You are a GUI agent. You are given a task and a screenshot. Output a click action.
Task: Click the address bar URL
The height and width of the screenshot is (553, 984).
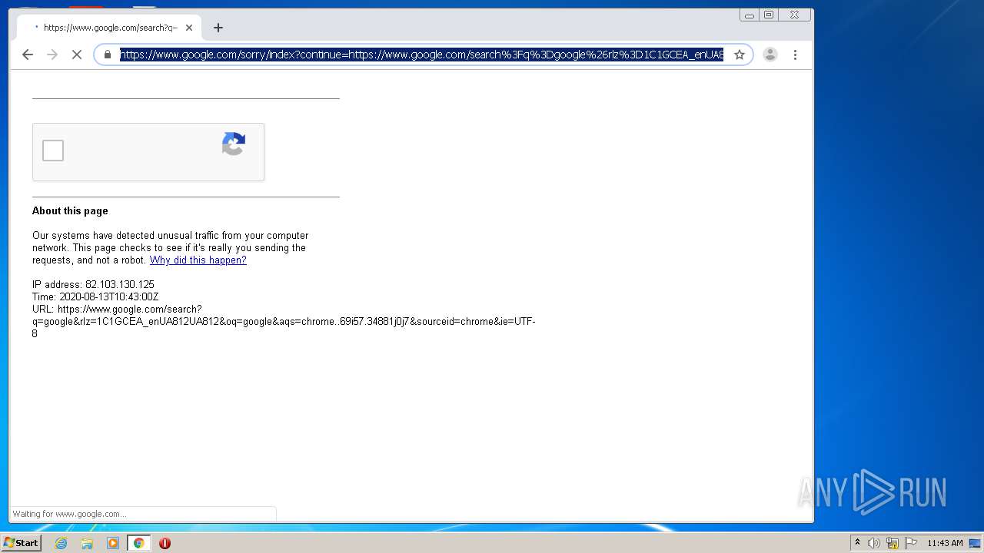[421, 55]
